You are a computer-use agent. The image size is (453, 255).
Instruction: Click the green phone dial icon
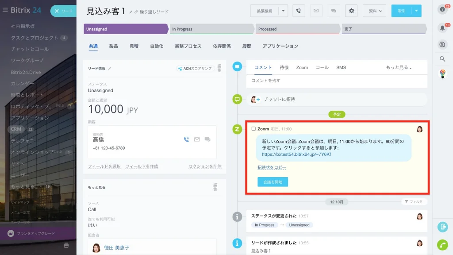442,245
